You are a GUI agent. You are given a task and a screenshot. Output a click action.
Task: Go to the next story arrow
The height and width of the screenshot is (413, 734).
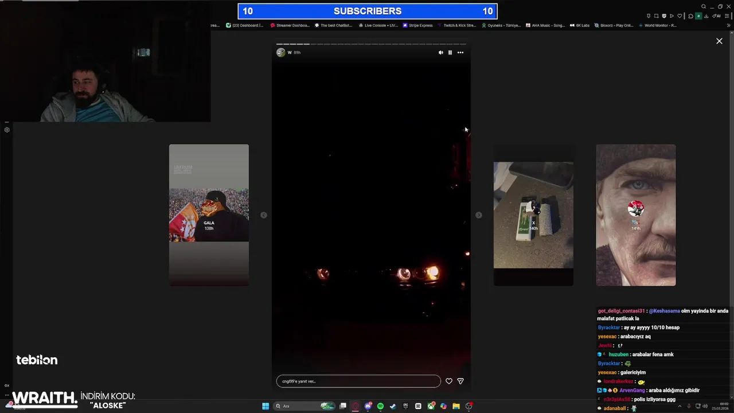point(479,215)
